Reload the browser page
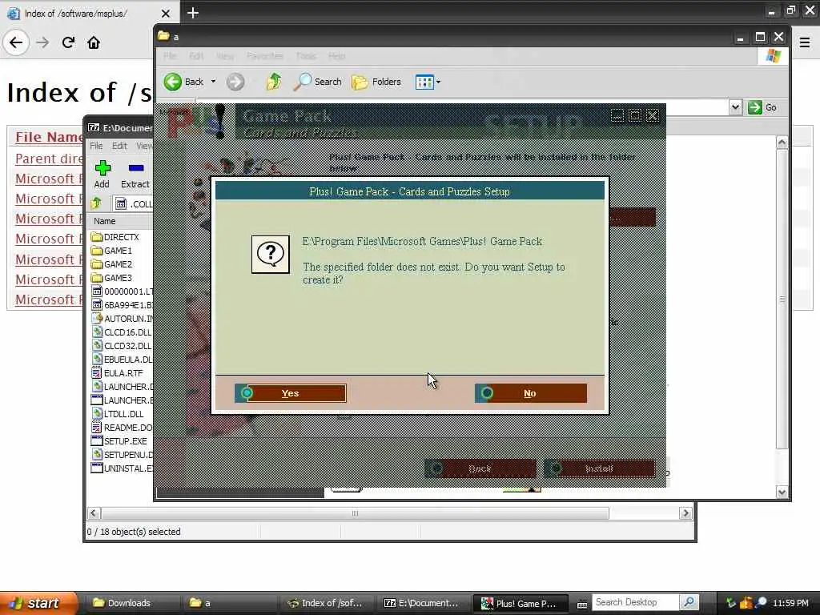The image size is (820, 615). pyautogui.click(x=68, y=42)
